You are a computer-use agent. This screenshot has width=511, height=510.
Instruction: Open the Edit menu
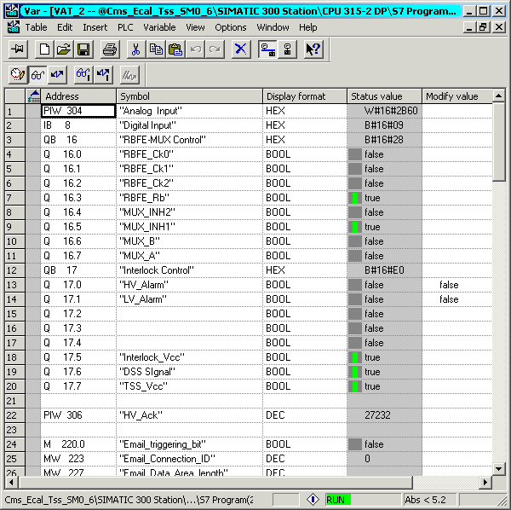tap(65, 27)
